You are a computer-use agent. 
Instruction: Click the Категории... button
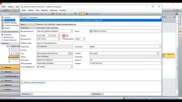tap(97, 94)
